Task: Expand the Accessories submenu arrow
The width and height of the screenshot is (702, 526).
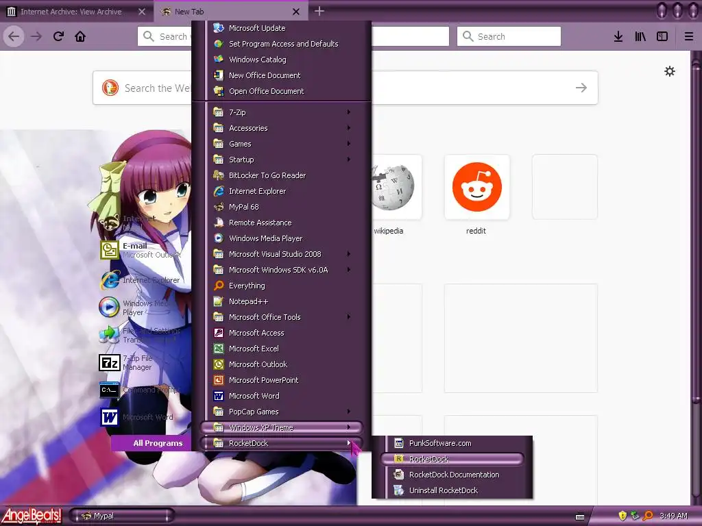Action: [349, 128]
